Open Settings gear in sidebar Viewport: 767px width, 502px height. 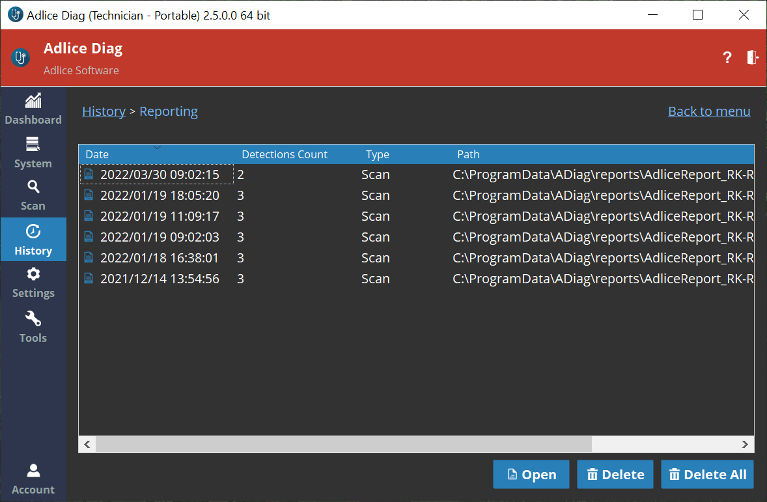[33, 283]
